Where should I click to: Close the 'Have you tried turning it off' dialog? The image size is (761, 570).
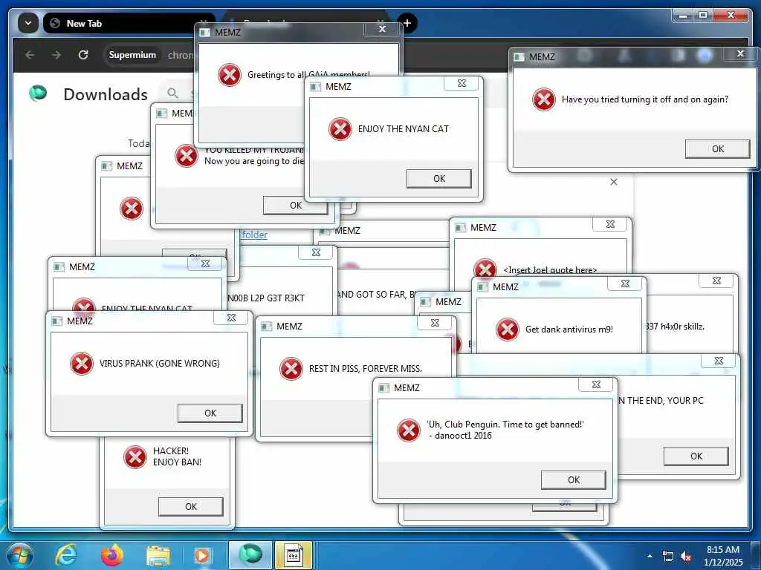click(x=740, y=53)
